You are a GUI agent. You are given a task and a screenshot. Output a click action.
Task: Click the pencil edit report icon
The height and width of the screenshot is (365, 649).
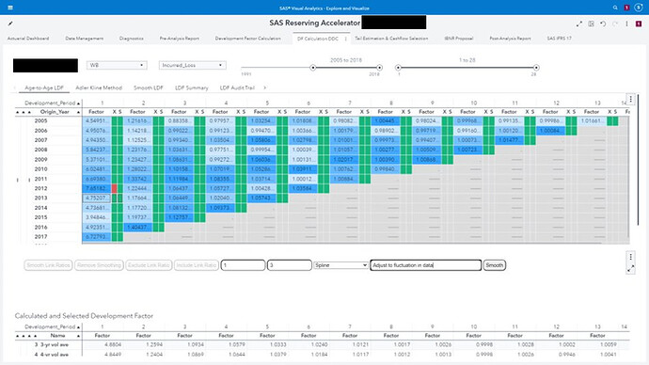(10, 24)
